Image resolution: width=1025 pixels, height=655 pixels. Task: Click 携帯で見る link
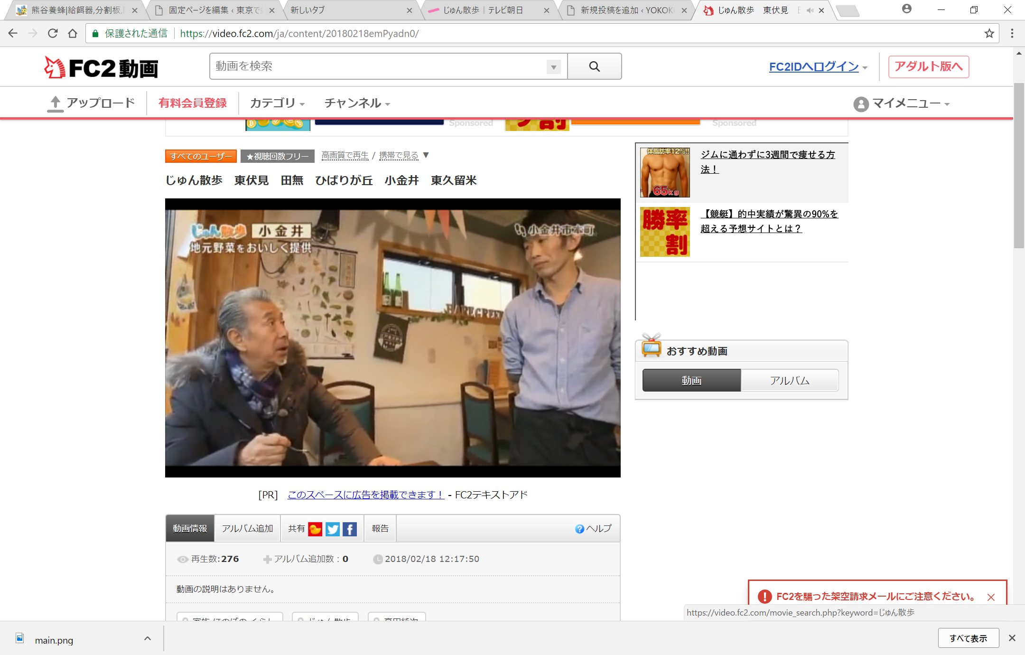tap(399, 155)
